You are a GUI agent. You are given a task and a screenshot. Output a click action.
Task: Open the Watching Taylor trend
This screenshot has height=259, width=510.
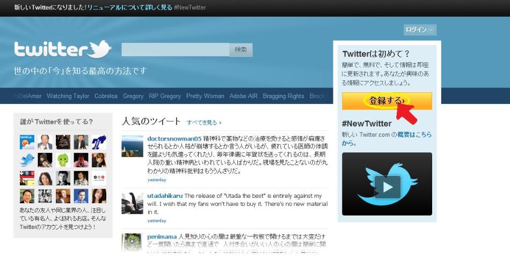[68, 96]
